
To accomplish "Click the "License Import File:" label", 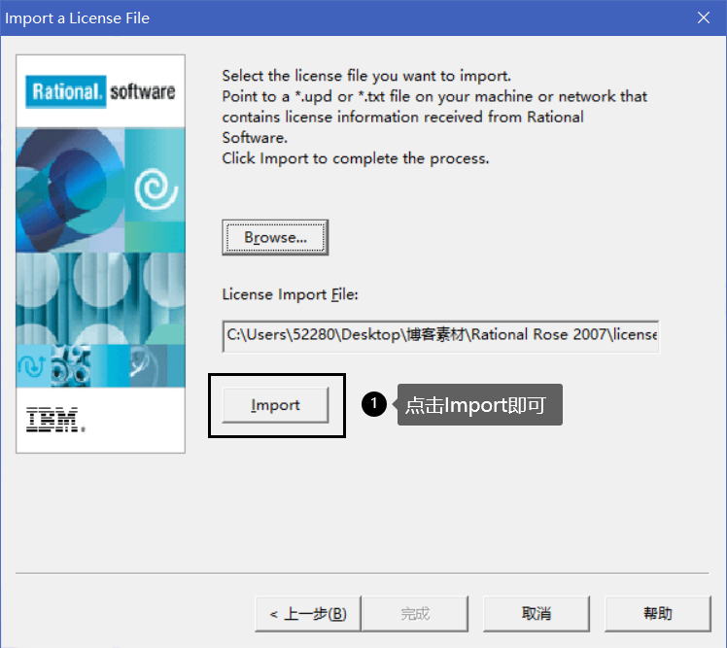I will pos(290,294).
